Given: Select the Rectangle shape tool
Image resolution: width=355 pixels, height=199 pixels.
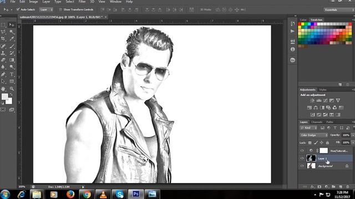Looking at the screenshot, I should 12,81.
